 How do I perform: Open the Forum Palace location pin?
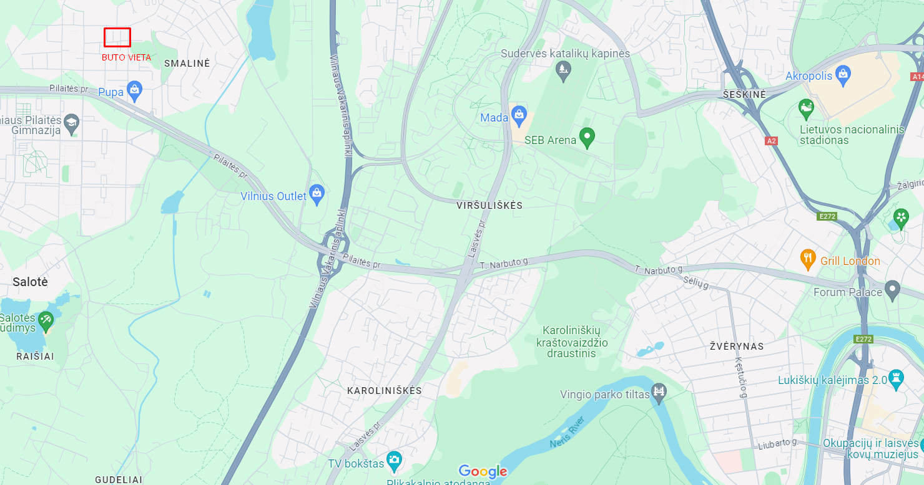(x=892, y=291)
